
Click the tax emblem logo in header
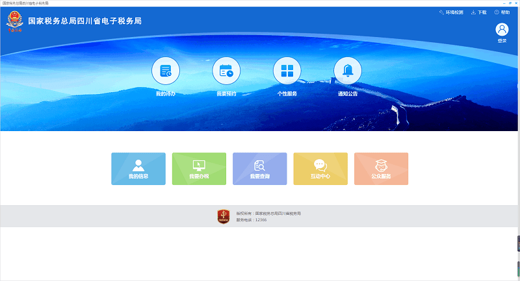point(14,21)
